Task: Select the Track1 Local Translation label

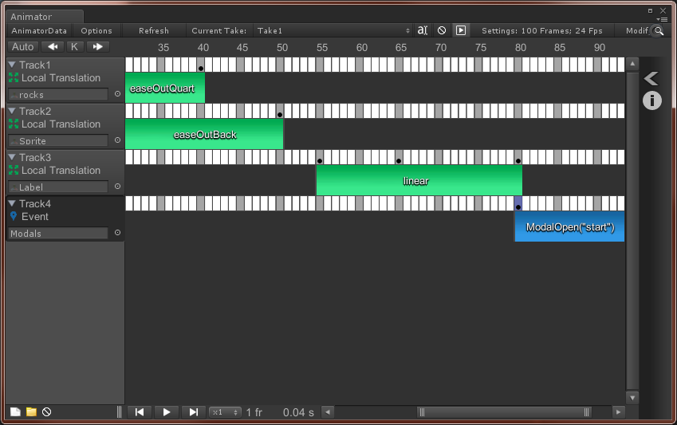Action: 61,78
